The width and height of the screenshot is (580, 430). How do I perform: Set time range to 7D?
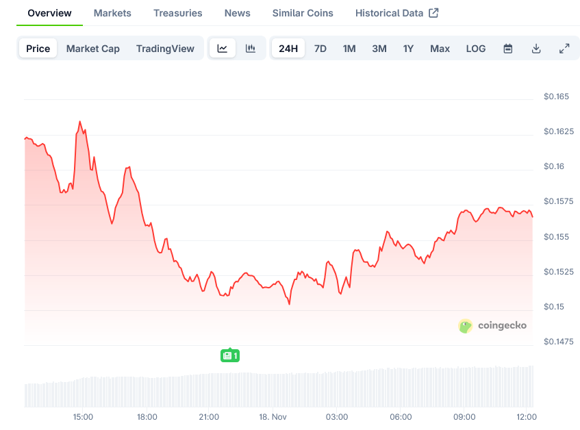pos(320,49)
